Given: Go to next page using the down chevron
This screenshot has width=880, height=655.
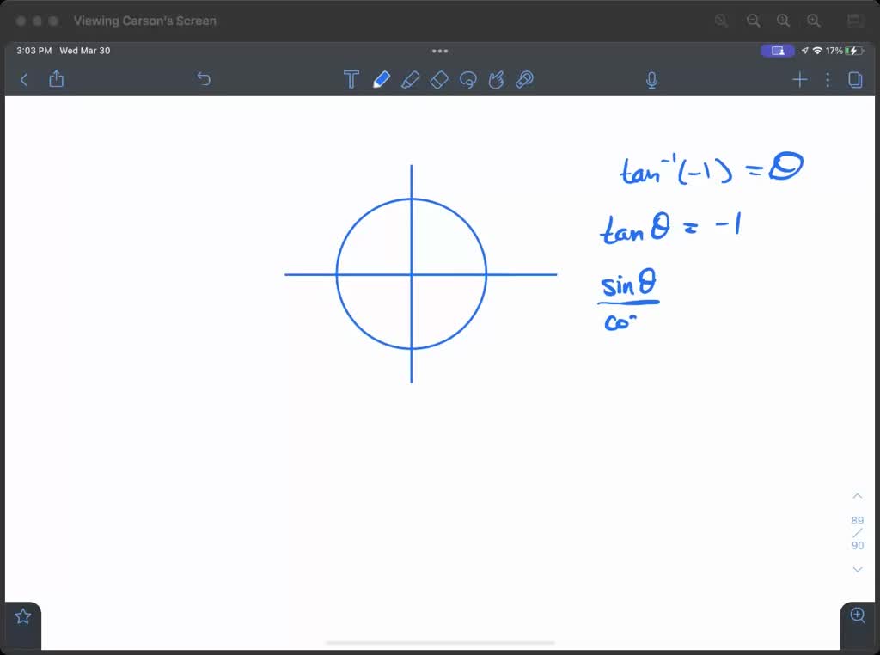Looking at the screenshot, I should [857, 569].
